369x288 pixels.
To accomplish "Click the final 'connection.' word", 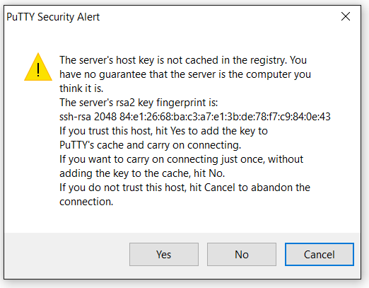I will coord(86,202).
